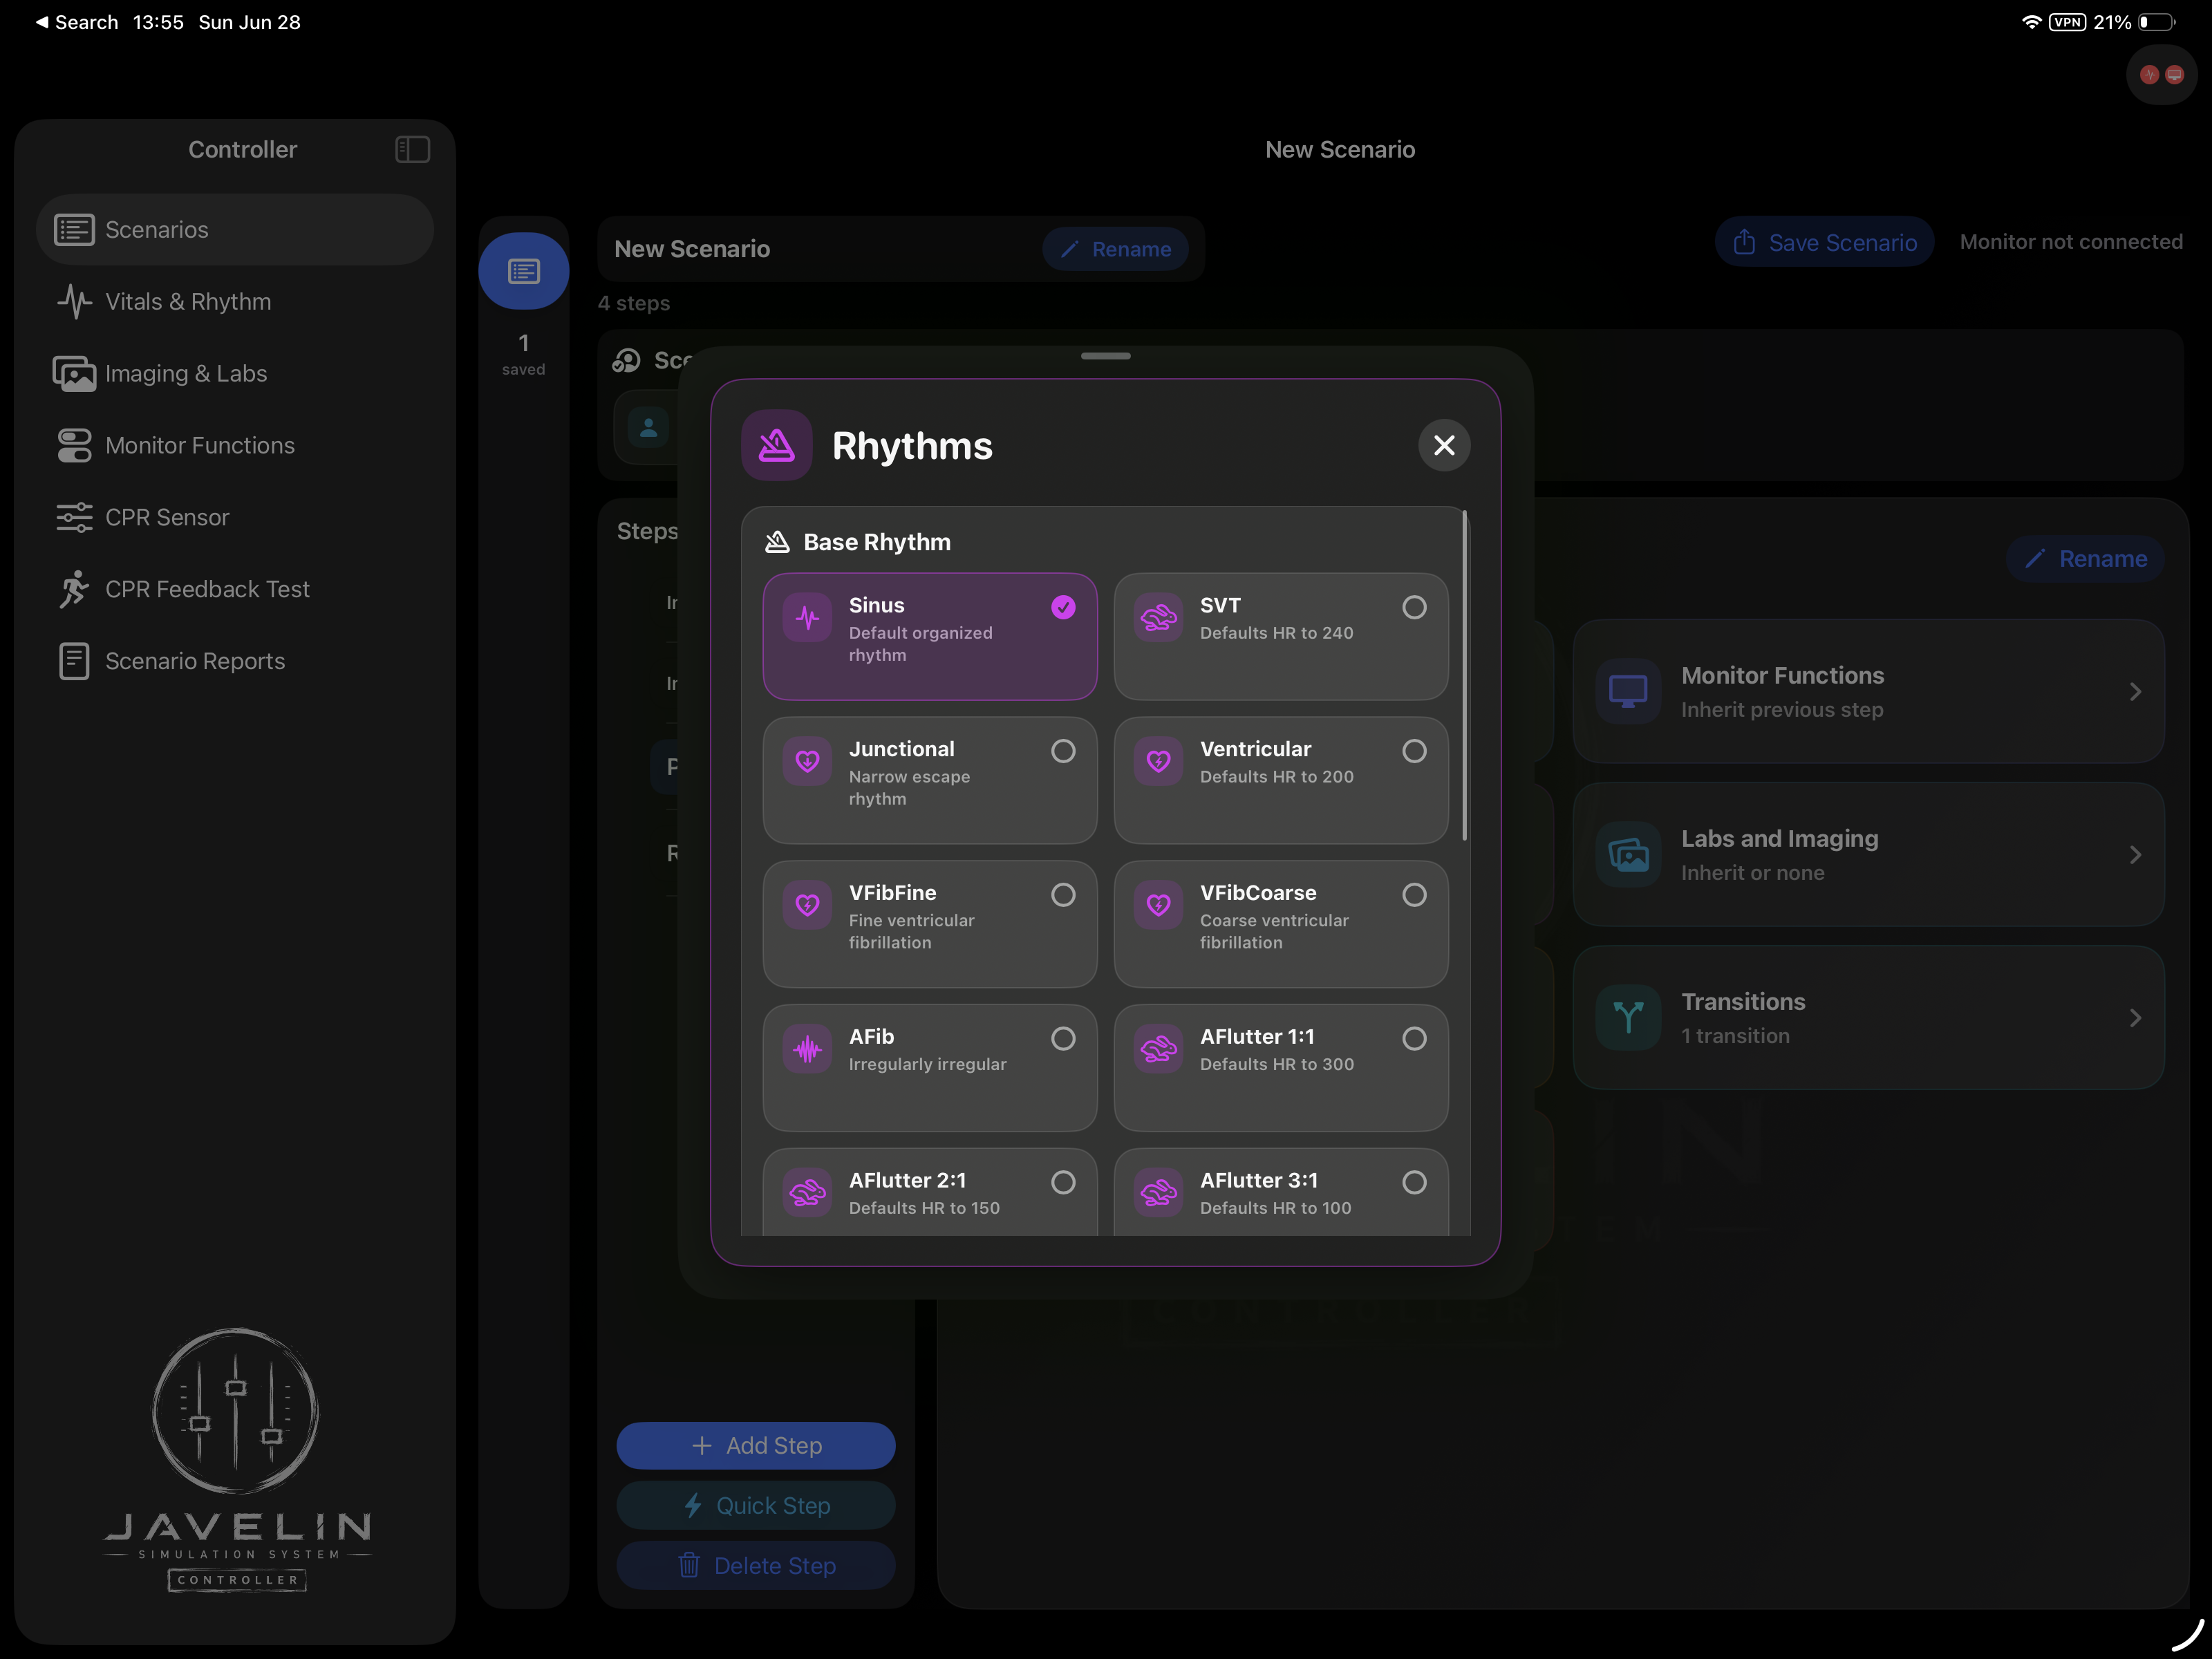This screenshot has height=1659, width=2212.
Task: Click the 'Irregularly irregular' description
Action: click(928, 1064)
